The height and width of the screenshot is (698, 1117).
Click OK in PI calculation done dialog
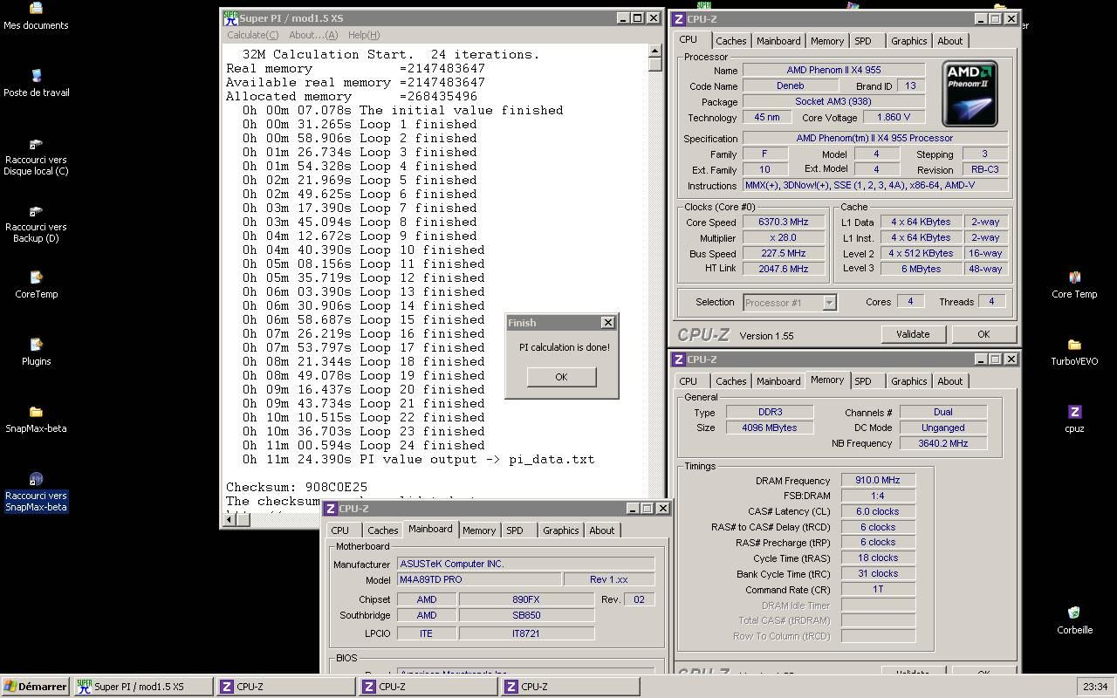561,377
